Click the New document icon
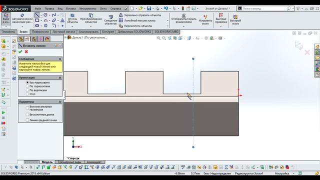This screenshot has width=320, height=180. (132, 8)
